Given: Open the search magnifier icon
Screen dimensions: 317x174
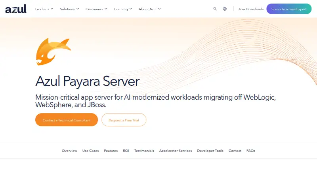Looking at the screenshot, I should pyautogui.click(x=215, y=9).
